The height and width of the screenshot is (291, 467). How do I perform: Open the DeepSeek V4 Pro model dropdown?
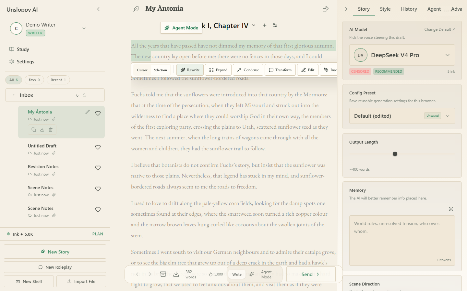pos(402,55)
